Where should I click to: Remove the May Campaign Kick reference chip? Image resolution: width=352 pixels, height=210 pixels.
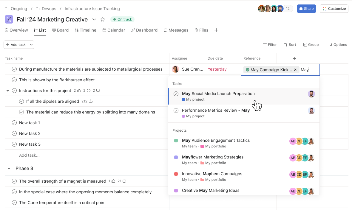(x=295, y=70)
